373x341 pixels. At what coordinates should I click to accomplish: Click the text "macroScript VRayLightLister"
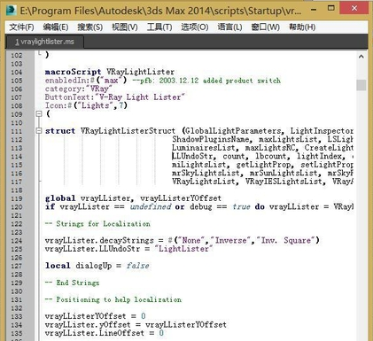[x=110, y=72]
